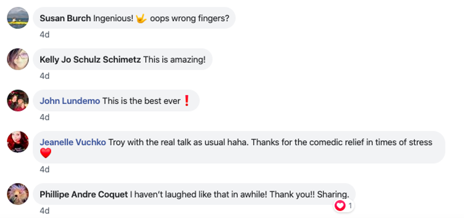Screen dimensions: 464x218
Task: Select the 4d timestamp beneath Jeanelle Vuchko's comment
Action: pyautogui.click(x=45, y=169)
